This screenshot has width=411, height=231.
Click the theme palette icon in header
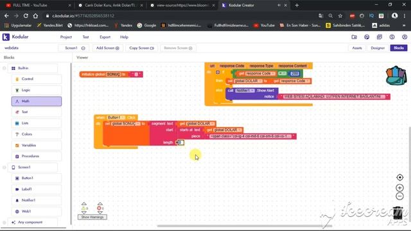tap(367, 37)
